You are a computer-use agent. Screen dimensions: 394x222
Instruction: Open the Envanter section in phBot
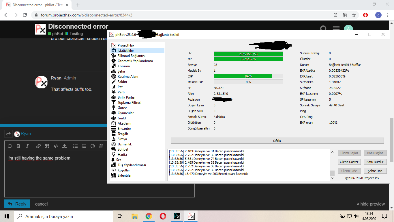(x=124, y=129)
